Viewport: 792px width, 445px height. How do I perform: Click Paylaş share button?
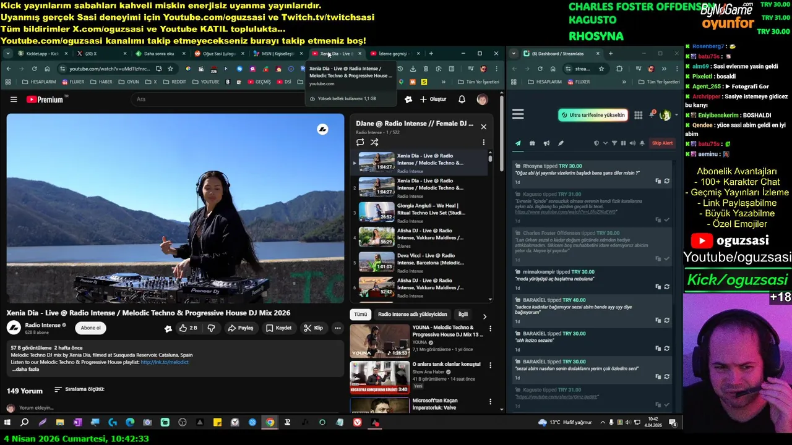[240, 328]
